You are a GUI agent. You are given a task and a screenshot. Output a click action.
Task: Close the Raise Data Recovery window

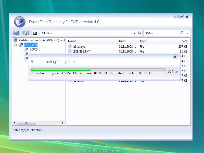tap(187, 17)
